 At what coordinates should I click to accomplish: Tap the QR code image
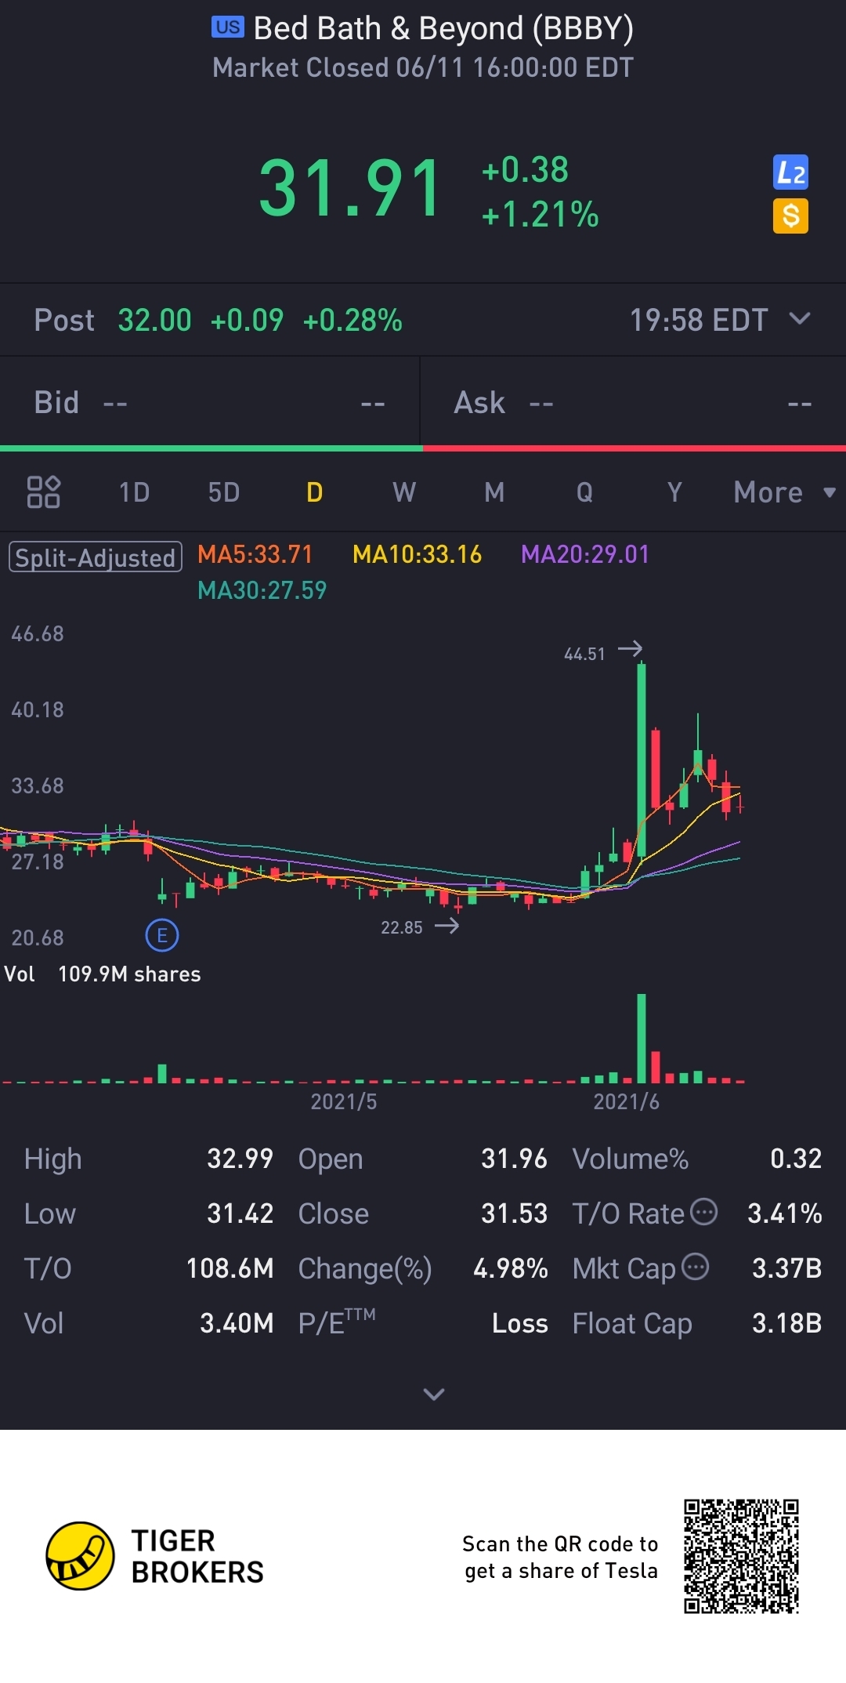pos(741,1556)
